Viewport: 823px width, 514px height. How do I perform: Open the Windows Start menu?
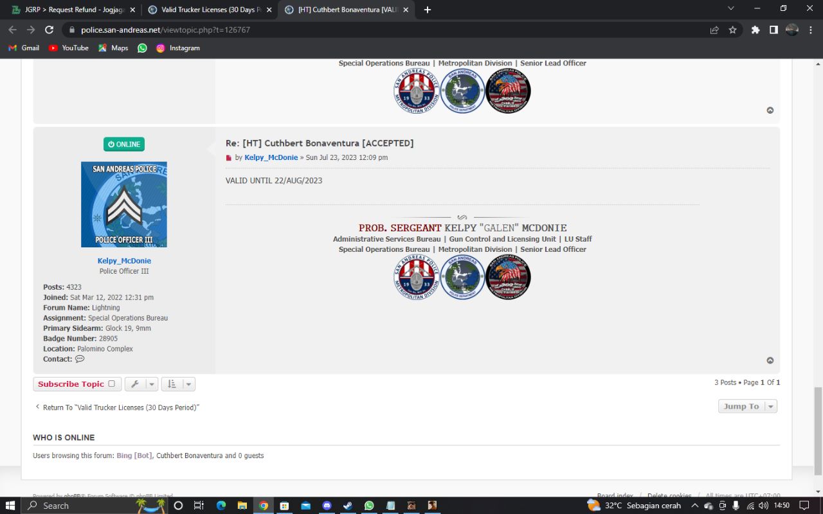[x=10, y=506]
